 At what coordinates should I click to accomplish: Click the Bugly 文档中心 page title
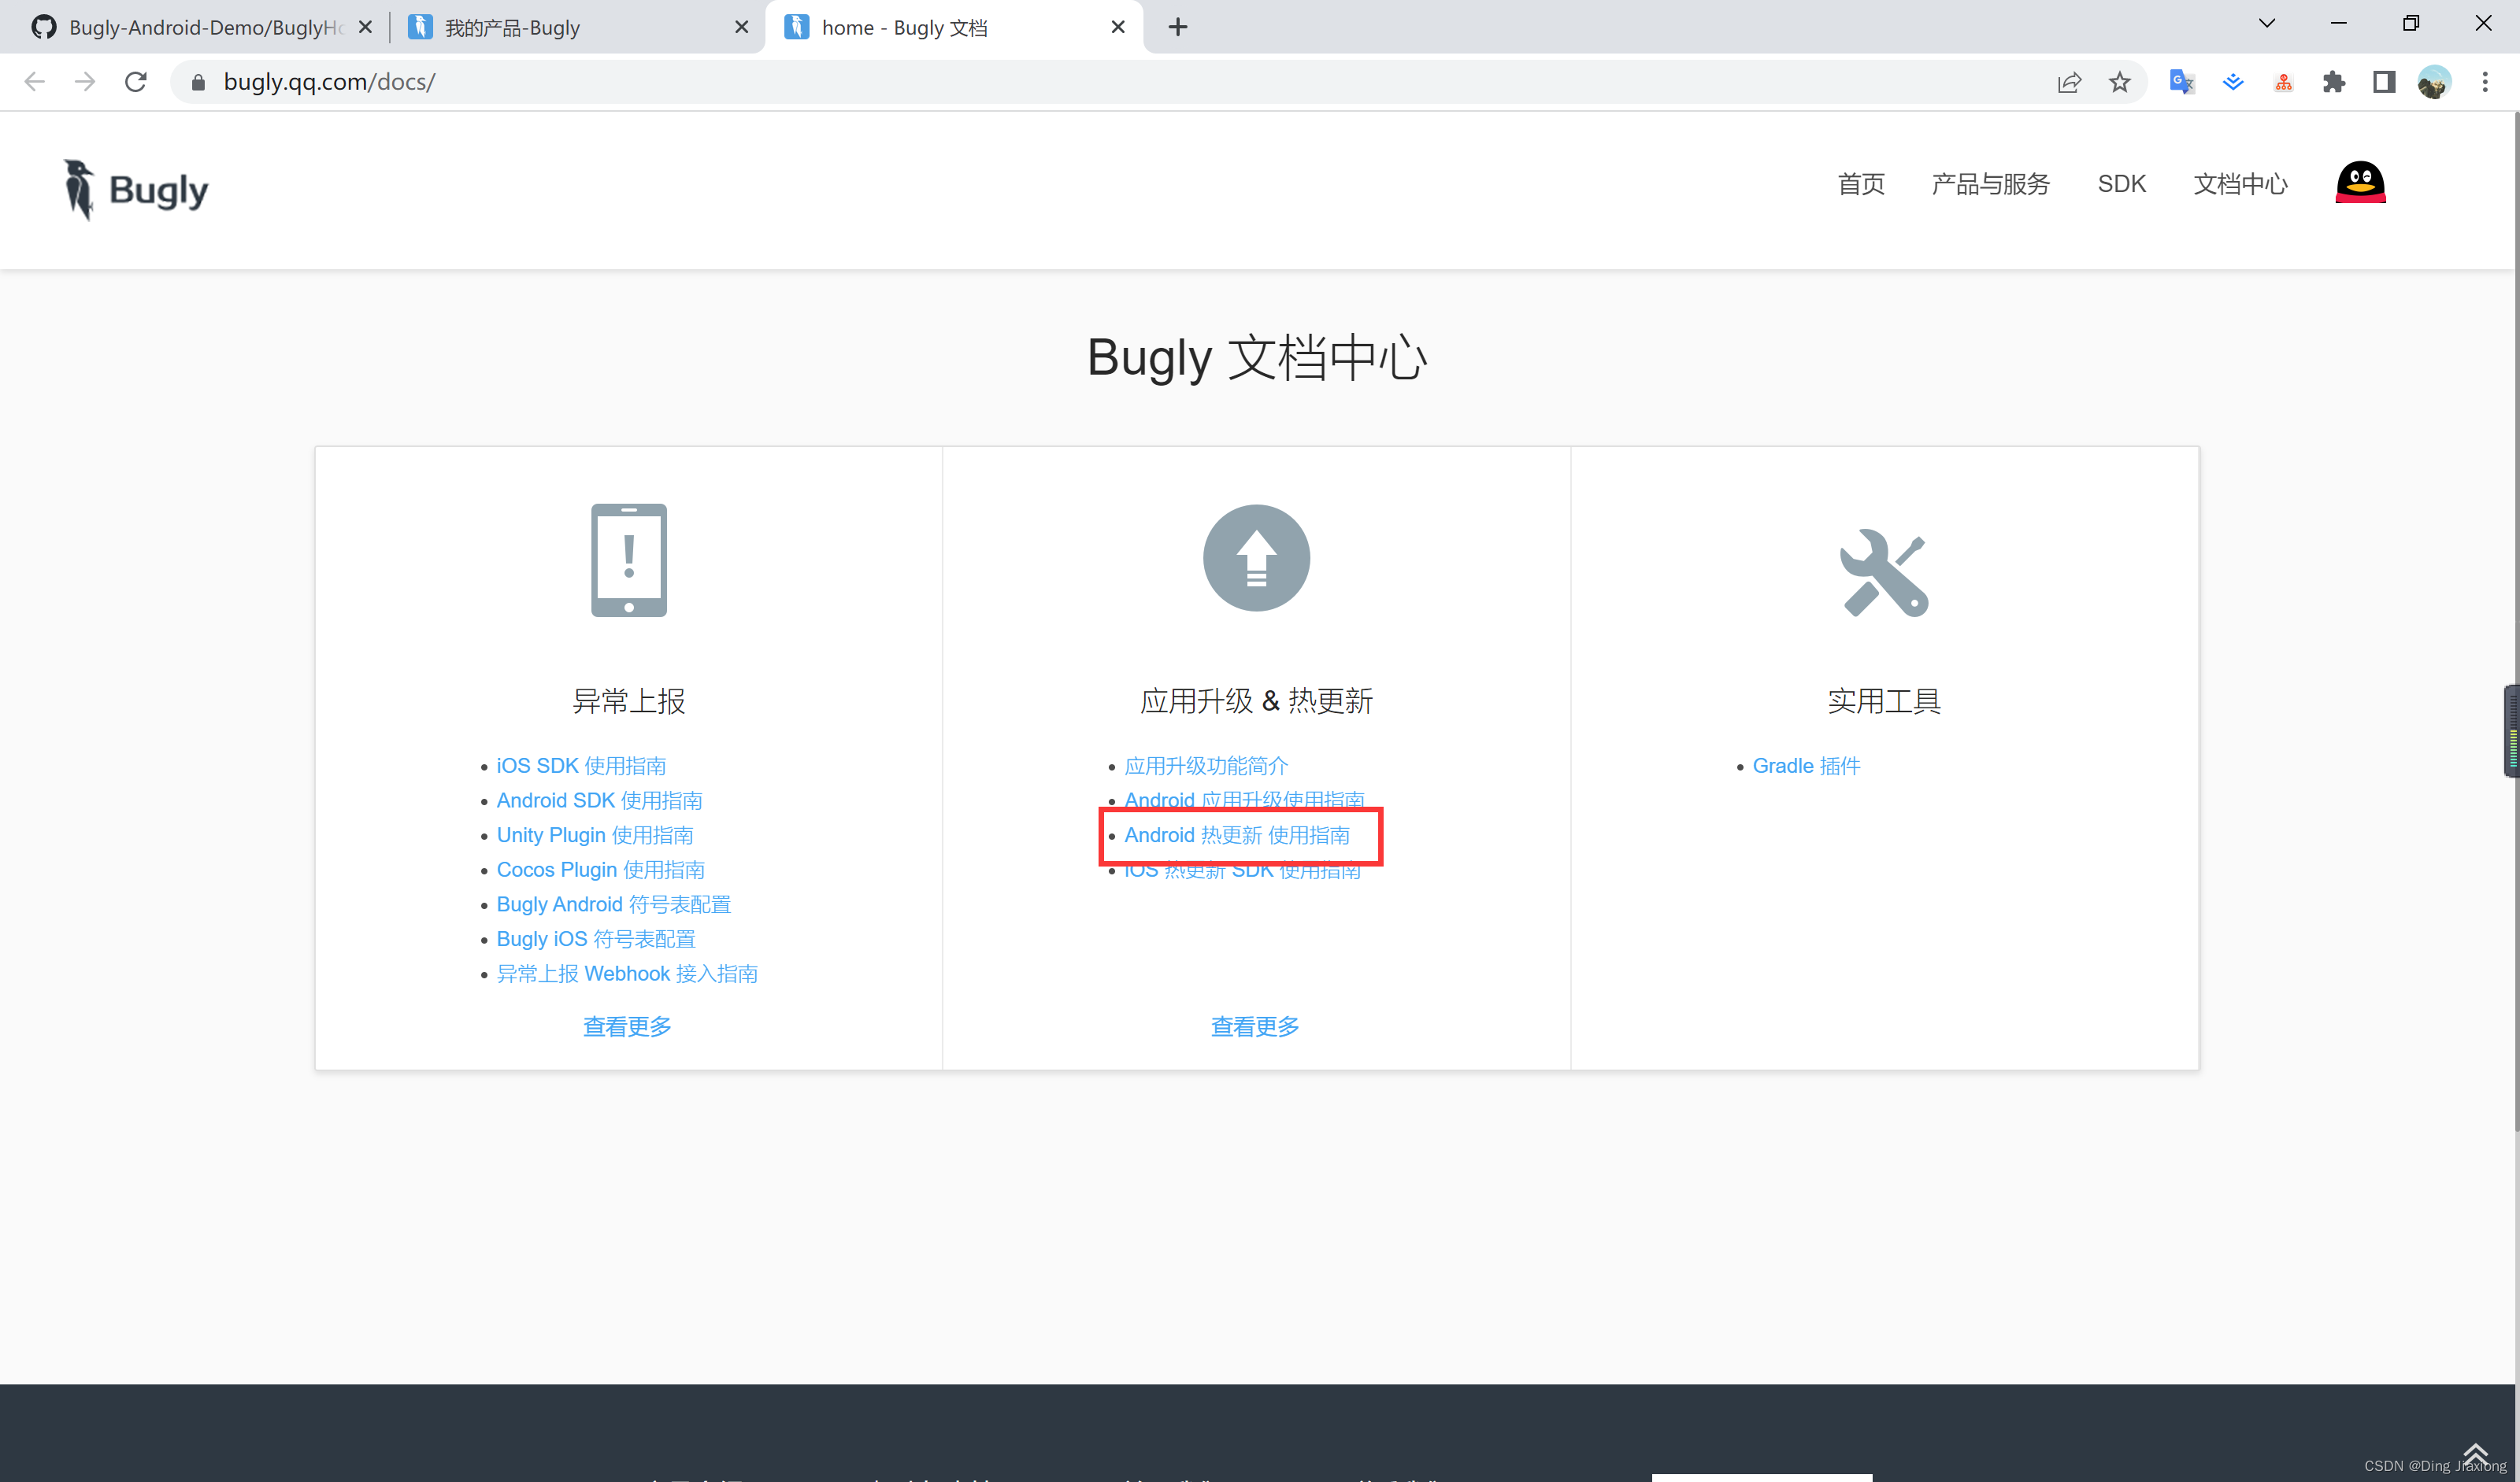tap(1257, 358)
